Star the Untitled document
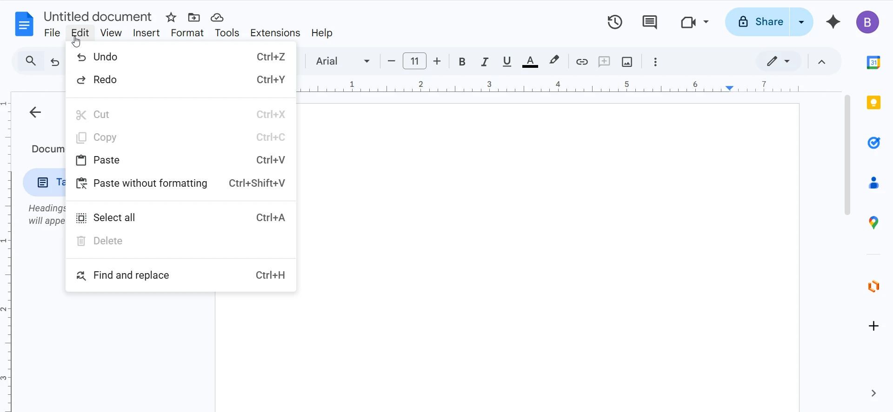893x412 pixels. (x=171, y=18)
